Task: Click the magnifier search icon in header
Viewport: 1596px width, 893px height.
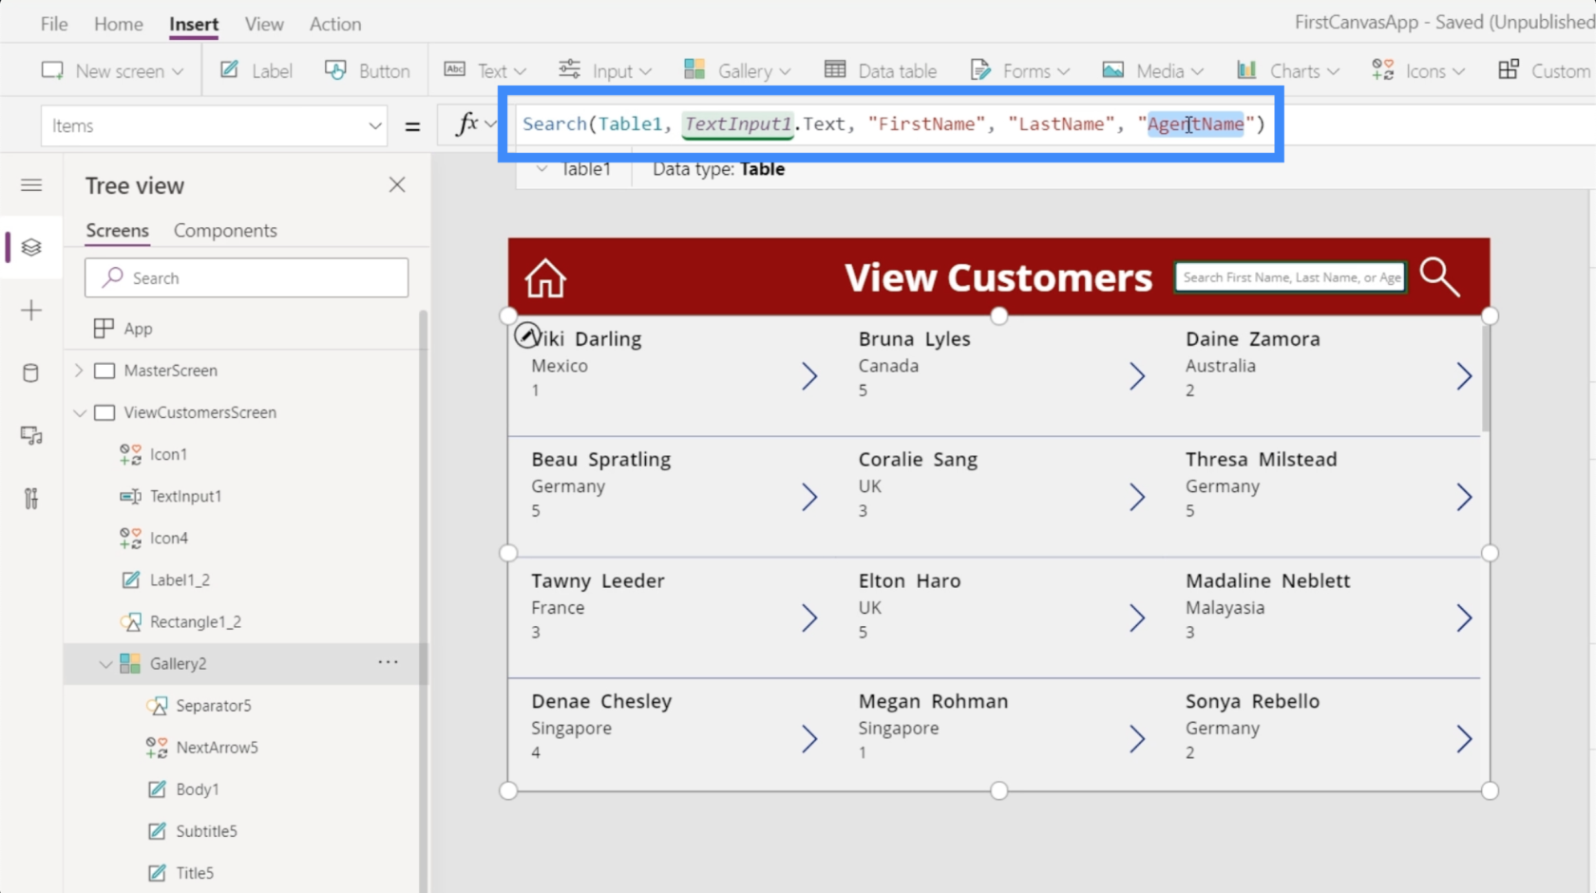Action: (x=1439, y=277)
